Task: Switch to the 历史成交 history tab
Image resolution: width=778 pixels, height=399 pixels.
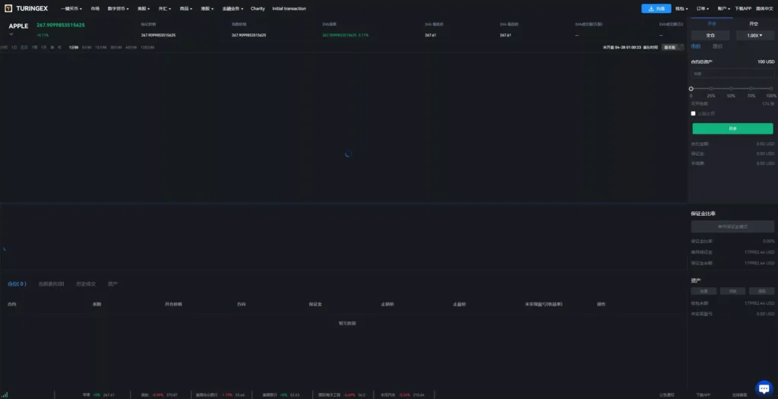Action: pyautogui.click(x=86, y=284)
